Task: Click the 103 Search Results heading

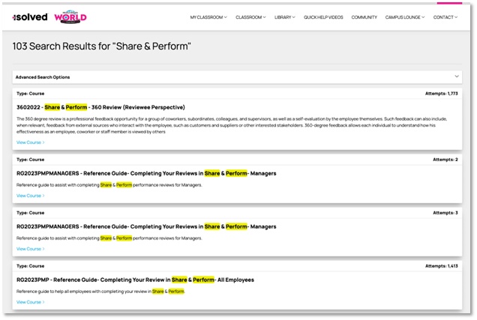Action: pos(101,46)
